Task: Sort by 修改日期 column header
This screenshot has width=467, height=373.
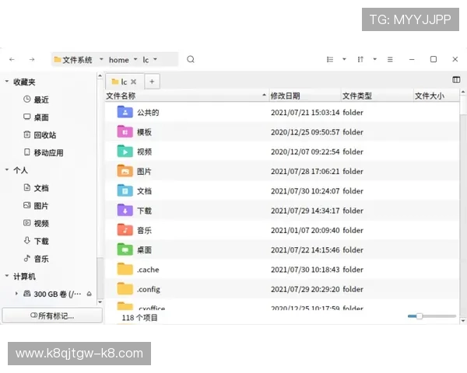Action: point(305,96)
